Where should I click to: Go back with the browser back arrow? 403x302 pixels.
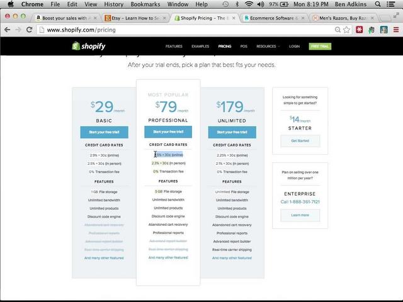(x=7, y=30)
